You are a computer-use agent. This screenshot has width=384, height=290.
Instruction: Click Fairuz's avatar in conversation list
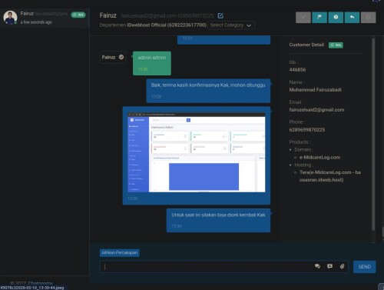(10, 18)
